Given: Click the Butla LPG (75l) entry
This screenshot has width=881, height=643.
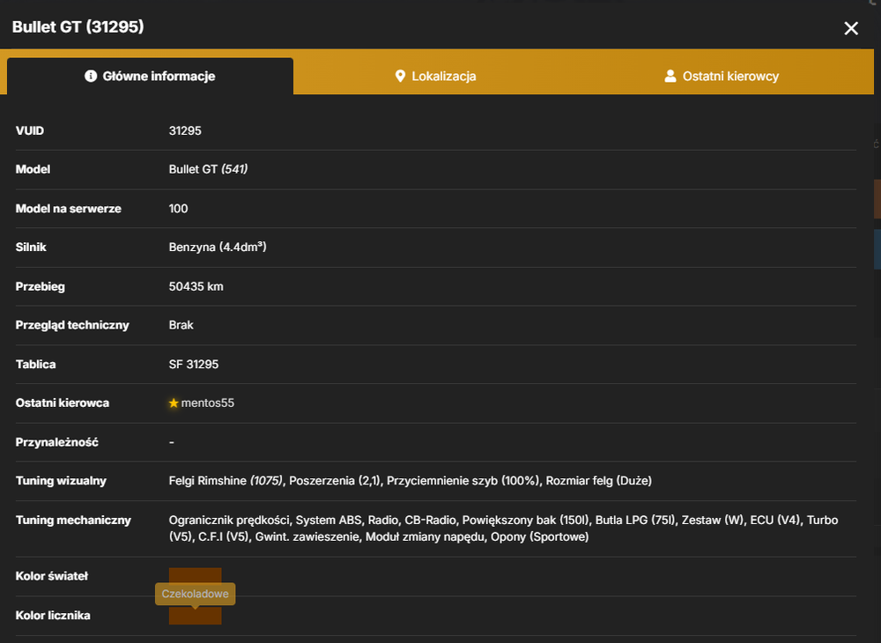Looking at the screenshot, I should click(635, 520).
